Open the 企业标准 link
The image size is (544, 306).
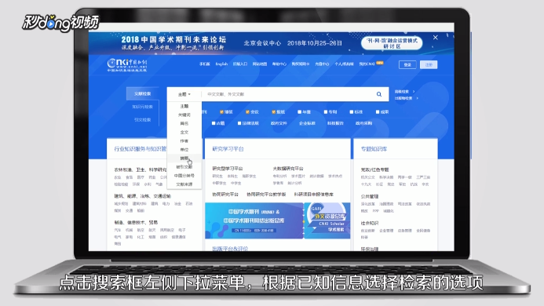307,123
